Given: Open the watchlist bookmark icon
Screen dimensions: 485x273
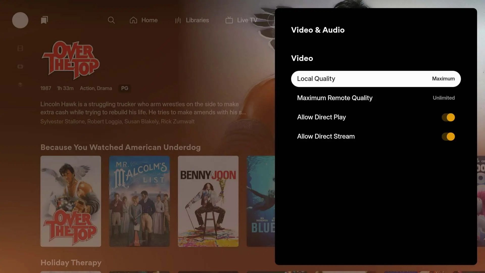Looking at the screenshot, I should coord(44,20).
